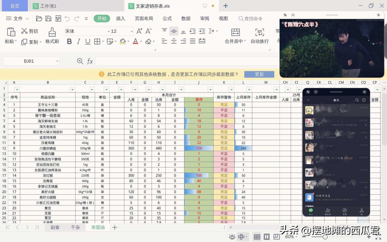Screen dimensions: 387x242
Task: Expand the font color dropdown arrow
Action: pyautogui.click(x=140, y=41)
